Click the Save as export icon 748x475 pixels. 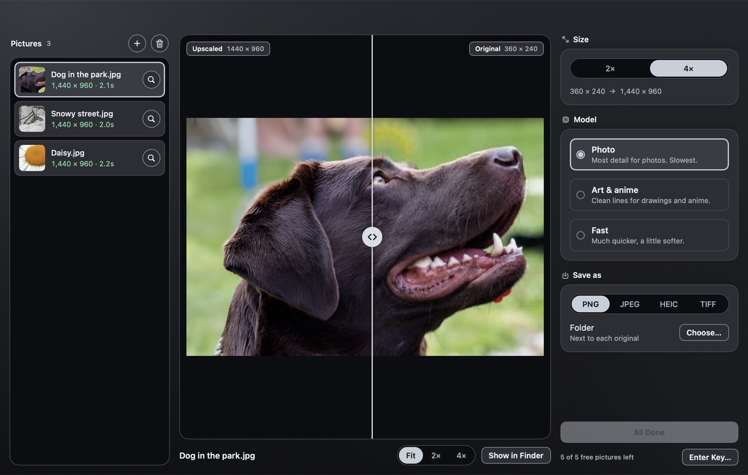(x=565, y=275)
